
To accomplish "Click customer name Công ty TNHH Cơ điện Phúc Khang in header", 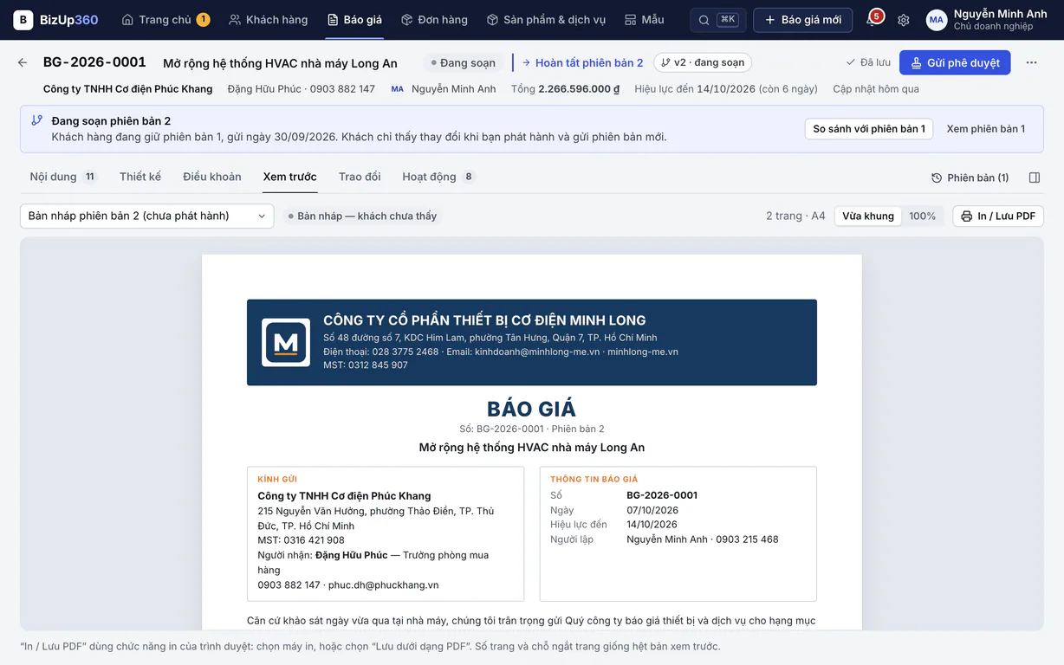I will click(x=128, y=89).
